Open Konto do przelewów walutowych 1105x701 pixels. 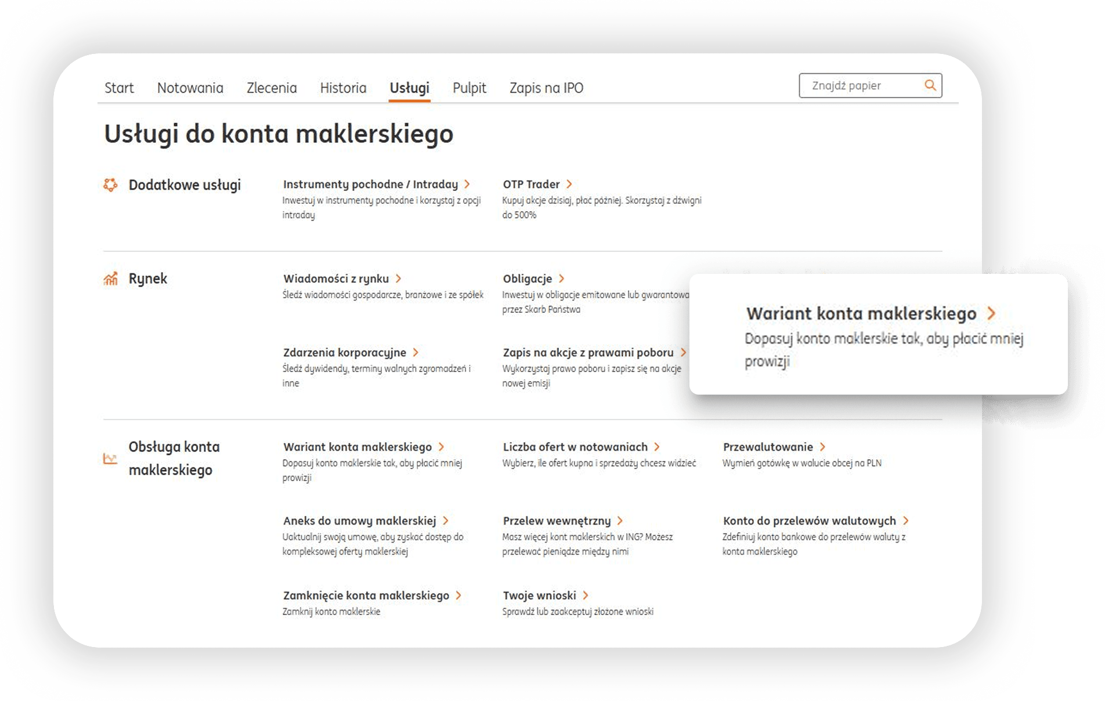coord(809,521)
